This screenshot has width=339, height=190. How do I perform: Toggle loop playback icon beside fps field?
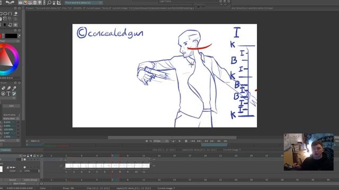(x=150, y=141)
